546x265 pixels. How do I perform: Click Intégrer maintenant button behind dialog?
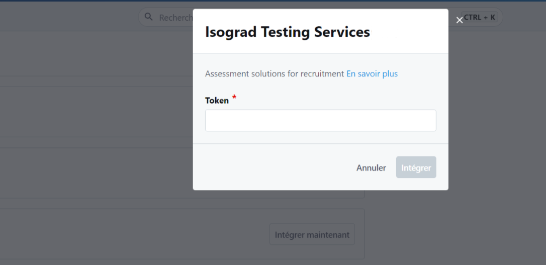pos(312,235)
